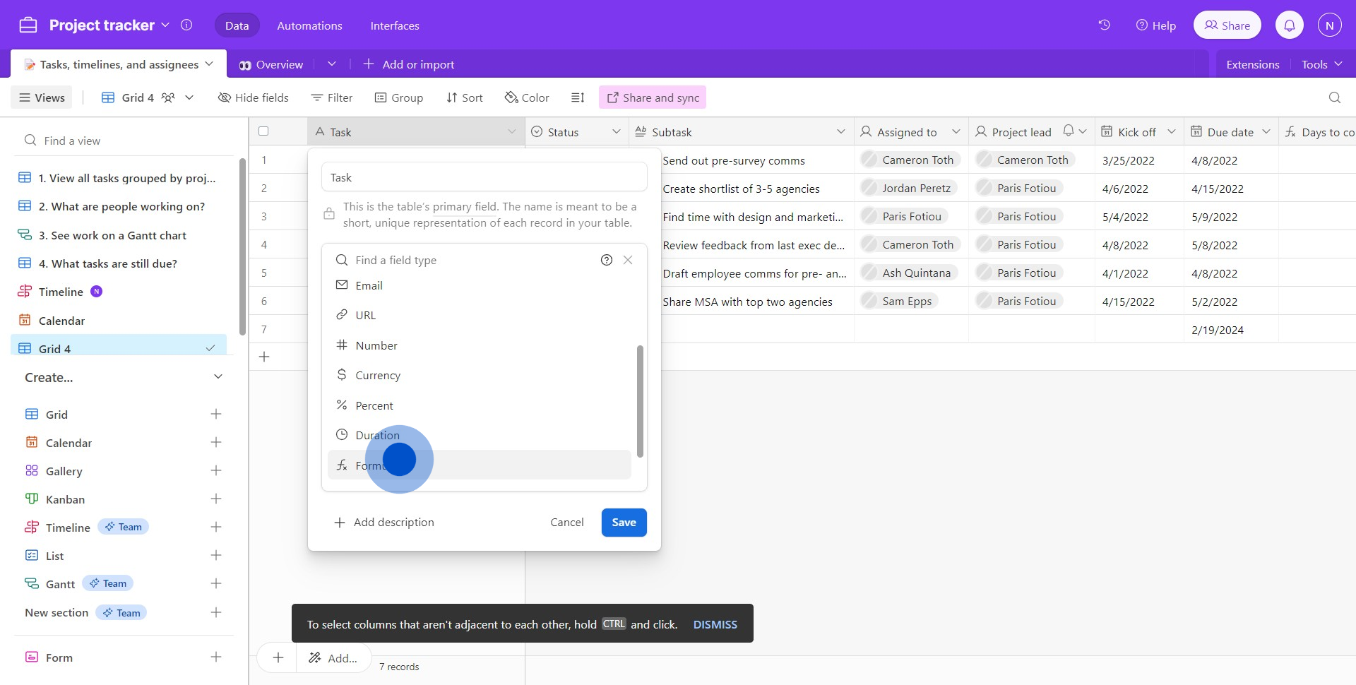Open the notifications bell
Screen dimensions: 1356x685
tap(1289, 25)
